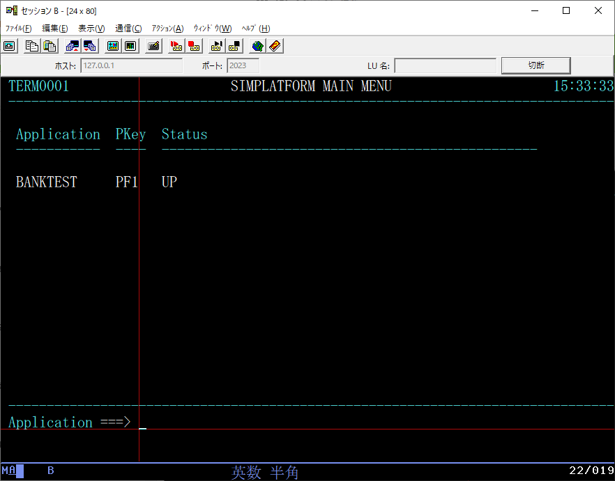615x481 pixels.
Task: Click the Send File to Host icon
Action: pyautogui.click(x=73, y=46)
